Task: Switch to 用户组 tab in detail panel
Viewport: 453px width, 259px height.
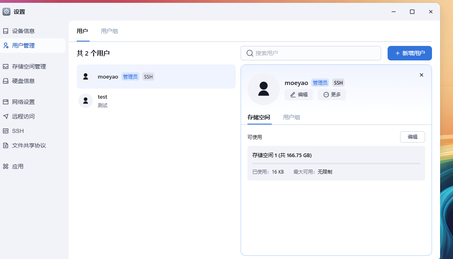Action: 292,117
